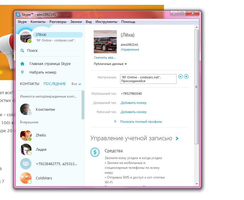Click Управление link under username

point(130,49)
